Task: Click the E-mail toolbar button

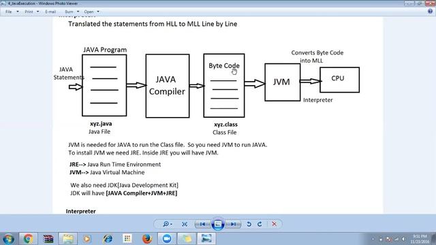Action: click(x=50, y=12)
